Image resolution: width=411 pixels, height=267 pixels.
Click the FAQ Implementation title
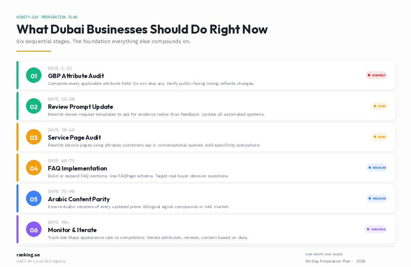(x=77, y=168)
